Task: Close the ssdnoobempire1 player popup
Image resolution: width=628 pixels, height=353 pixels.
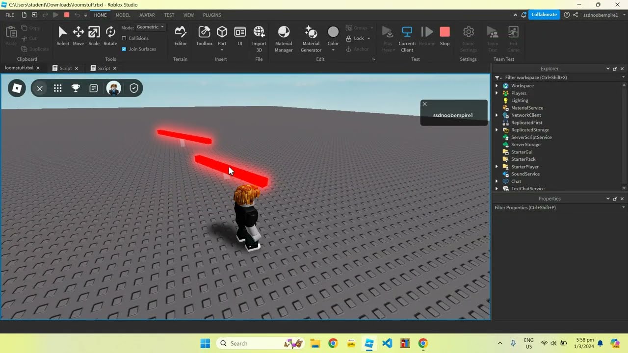Action: [425, 104]
